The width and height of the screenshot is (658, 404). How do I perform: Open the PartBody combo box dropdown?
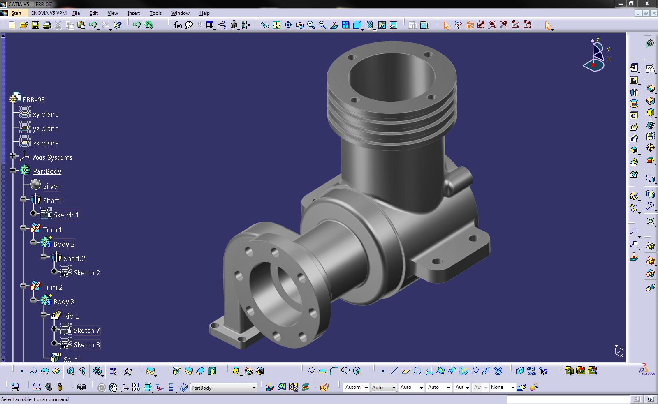tap(254, 388)
